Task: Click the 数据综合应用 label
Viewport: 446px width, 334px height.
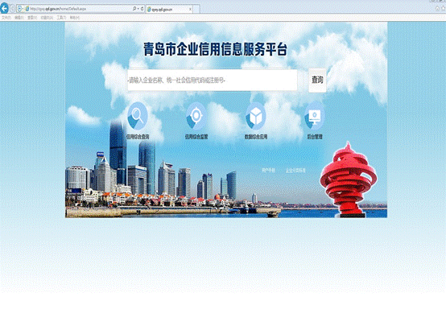Action: [256, 137]
